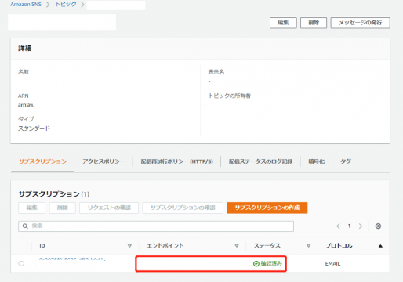Switch to the サブスクリプション tab
This screenshot has height=282, width=403.
pyautogui.click(x=43, y=161)
